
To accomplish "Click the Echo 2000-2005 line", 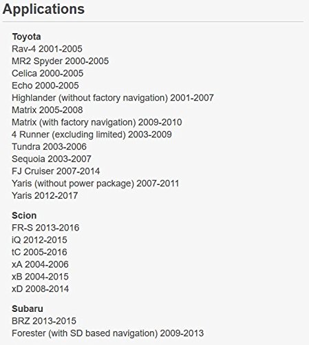I will [45, 86].
